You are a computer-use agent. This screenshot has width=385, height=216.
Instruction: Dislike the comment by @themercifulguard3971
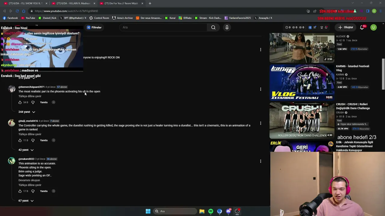point(33,102)
